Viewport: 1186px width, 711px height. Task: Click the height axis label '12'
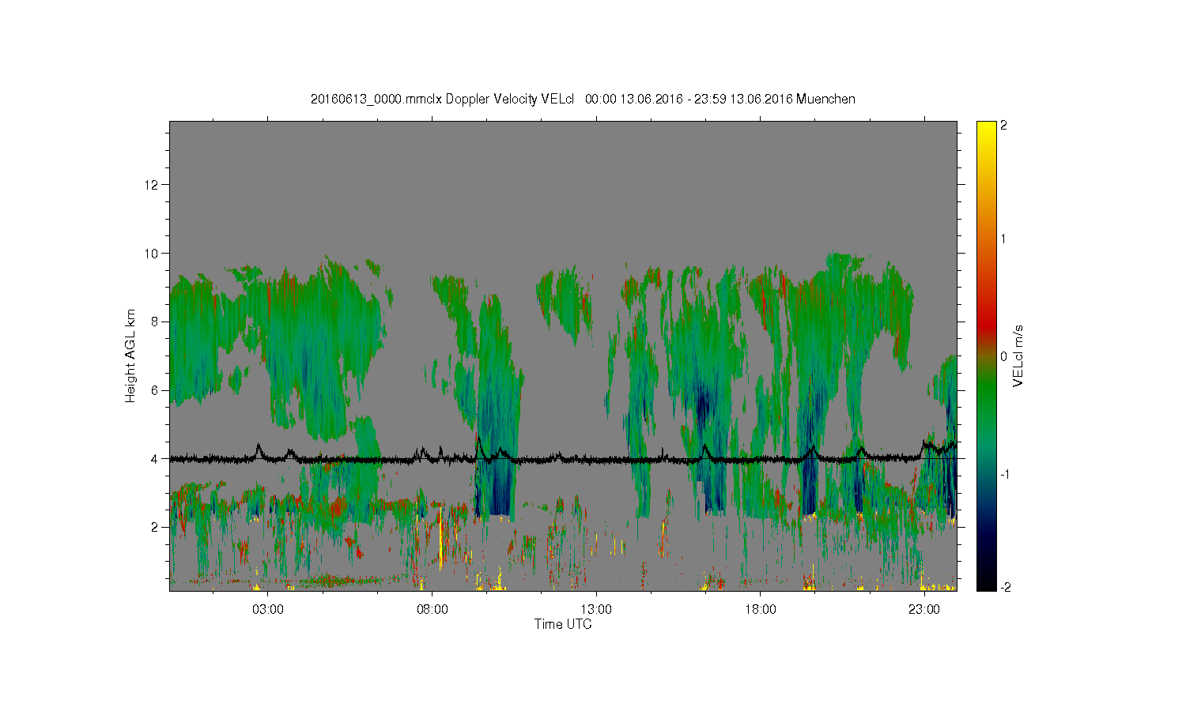click(152, 185)
